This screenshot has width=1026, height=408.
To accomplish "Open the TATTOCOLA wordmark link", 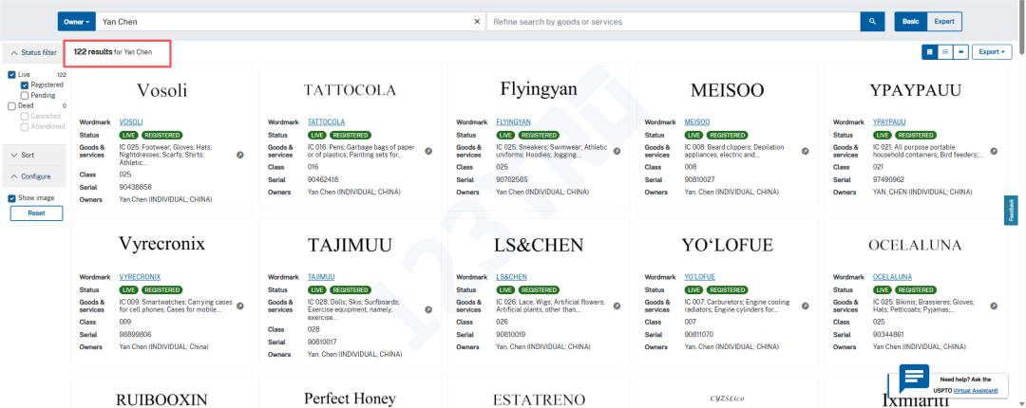I will [x=326, y=121].
